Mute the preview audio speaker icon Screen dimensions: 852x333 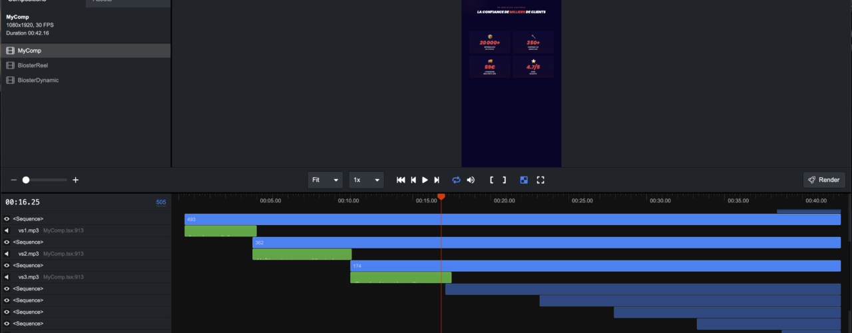(471, 180)
